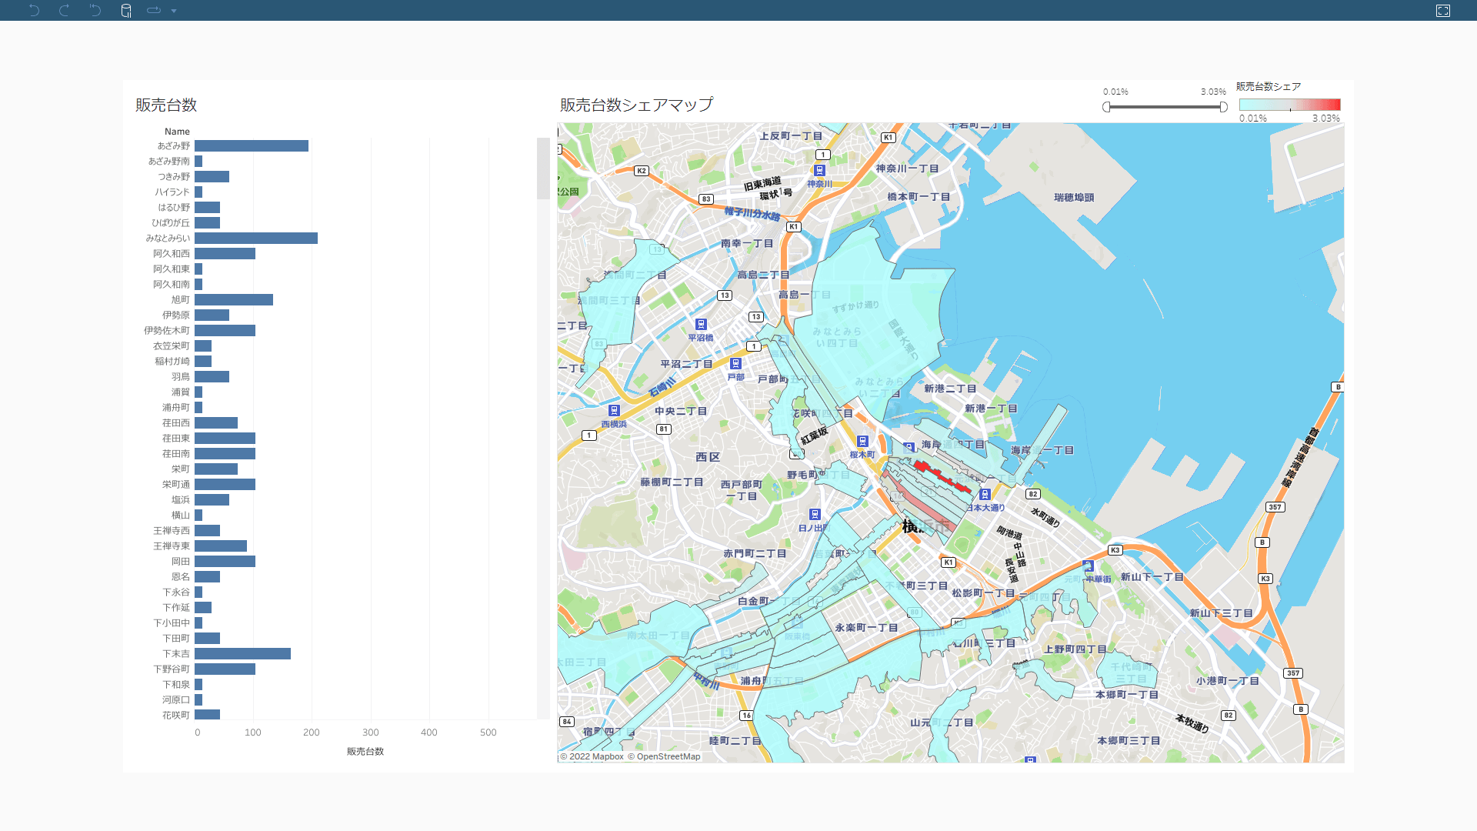The height and width of the screenshot is (831, 1477).
Task: Click the Redo arrow icon
Action: (x=65, y=10)
